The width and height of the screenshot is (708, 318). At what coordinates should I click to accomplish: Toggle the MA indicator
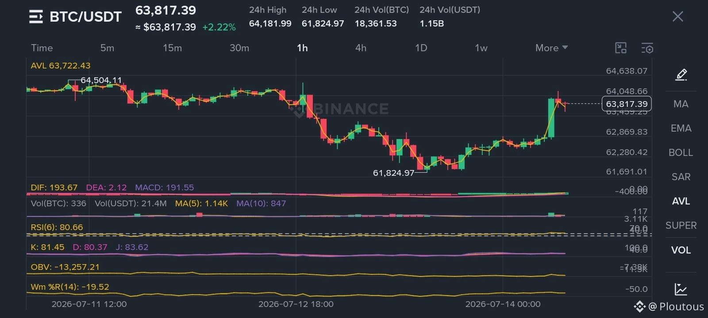pos(681,104)
